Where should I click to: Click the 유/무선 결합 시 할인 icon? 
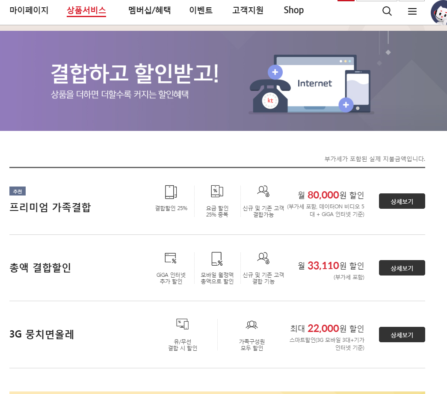(x=183, y=324)
